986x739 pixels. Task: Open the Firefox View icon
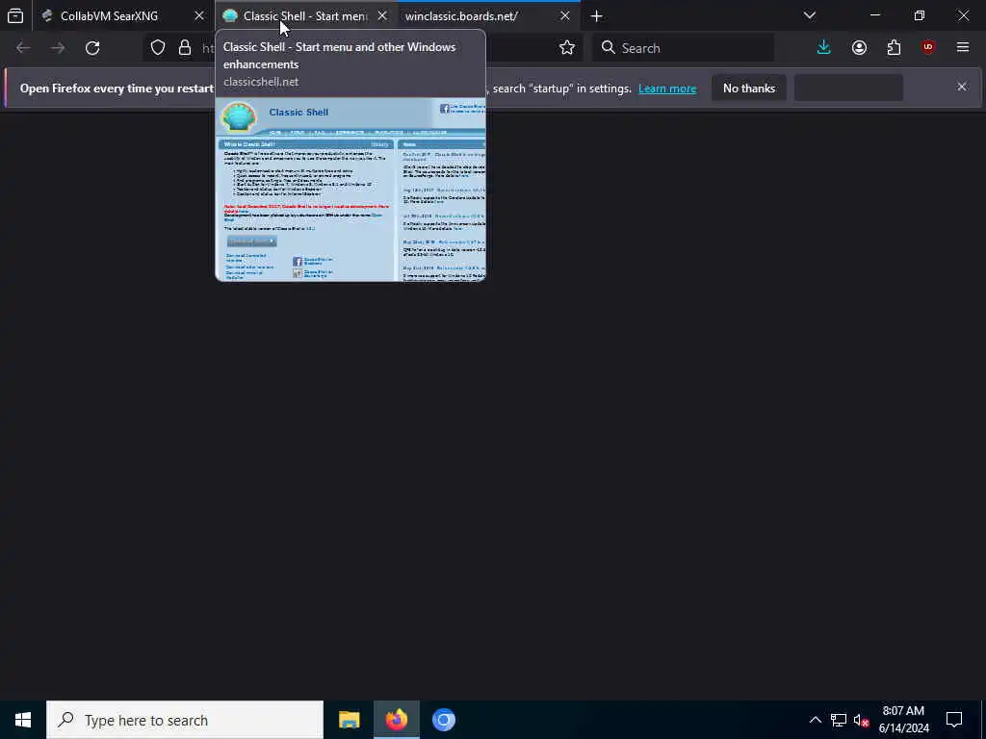coord(15,15)
